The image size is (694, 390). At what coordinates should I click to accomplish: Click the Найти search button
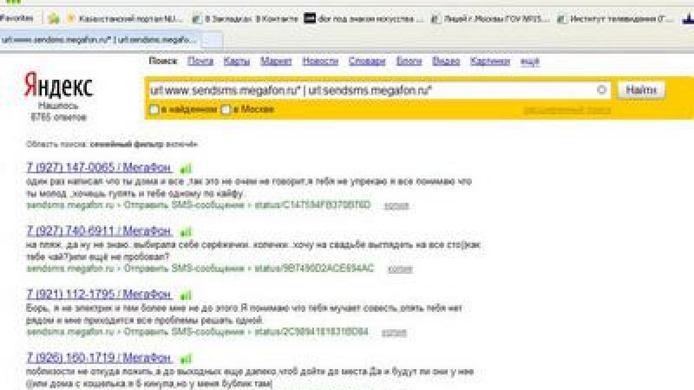pyautogui.click(x=641, y=90)
